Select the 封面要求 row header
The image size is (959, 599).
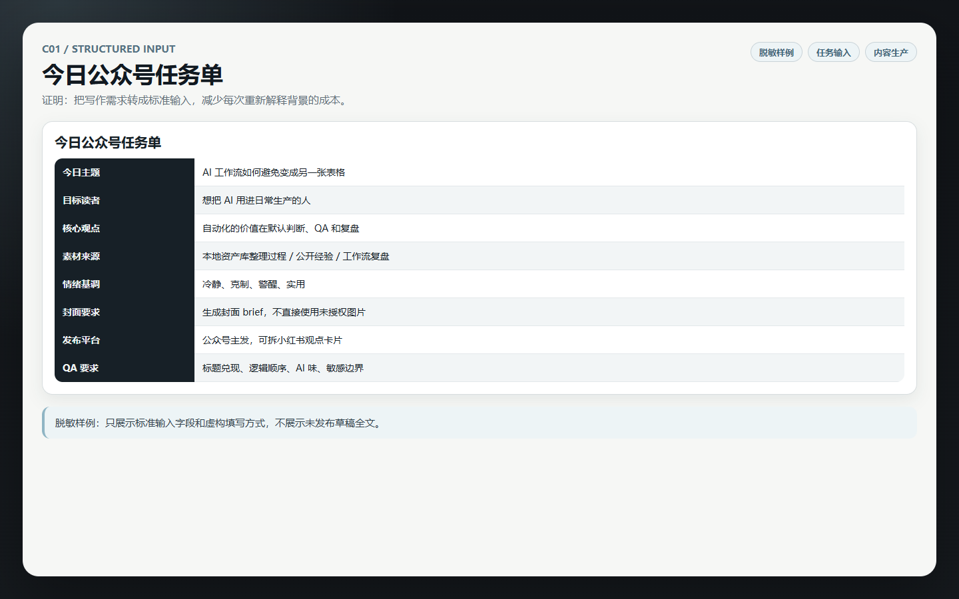coord(125,312)
